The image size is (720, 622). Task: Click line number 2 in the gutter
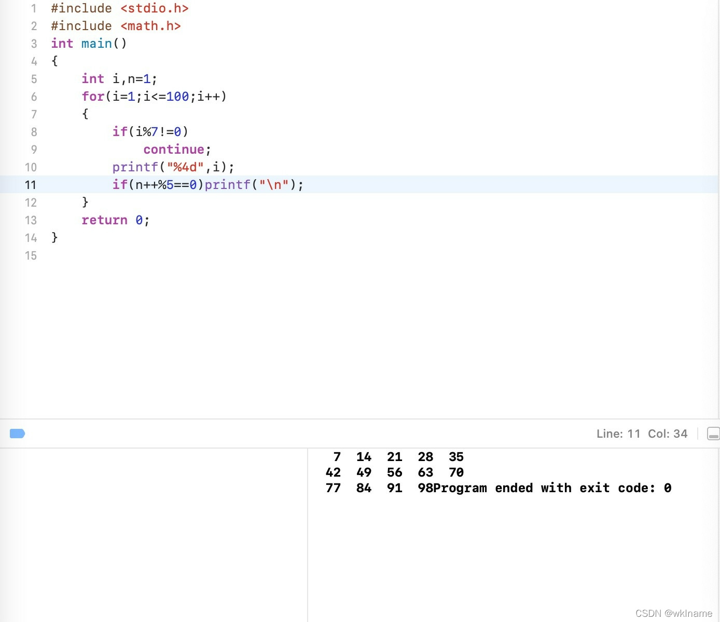tap(34, 26)
